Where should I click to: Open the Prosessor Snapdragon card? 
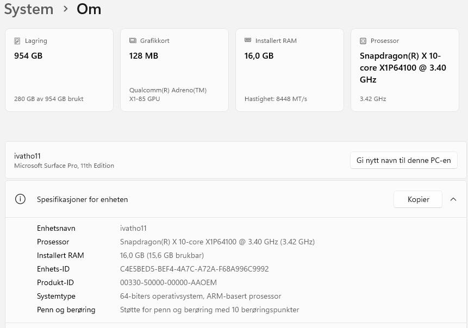click(x=405, y=70)
